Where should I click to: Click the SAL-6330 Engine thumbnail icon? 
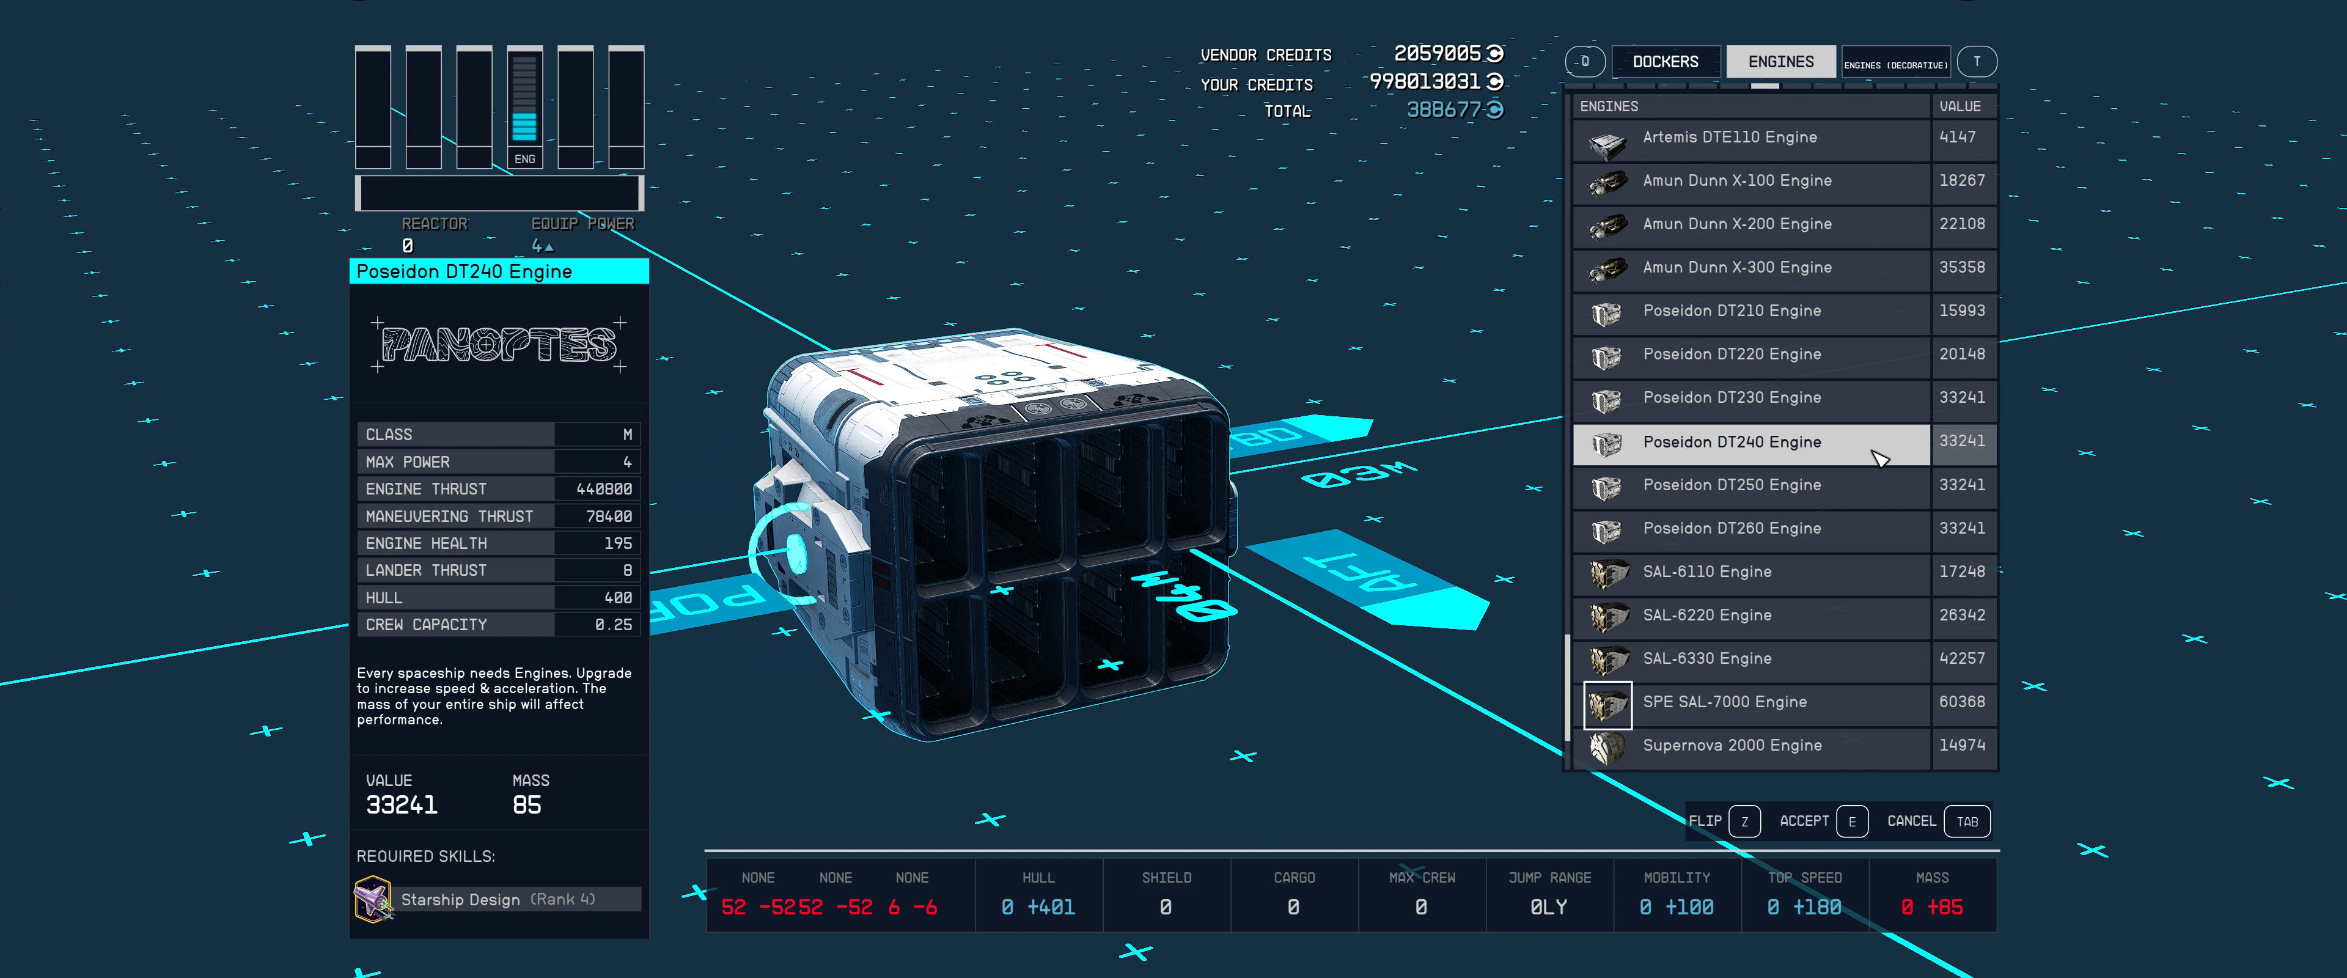click(1607, 661)
